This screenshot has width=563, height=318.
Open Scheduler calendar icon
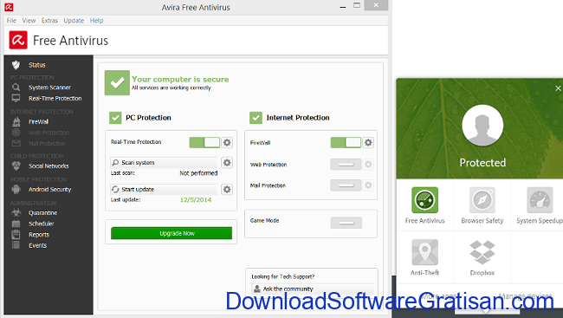click(x=16, y=224)
